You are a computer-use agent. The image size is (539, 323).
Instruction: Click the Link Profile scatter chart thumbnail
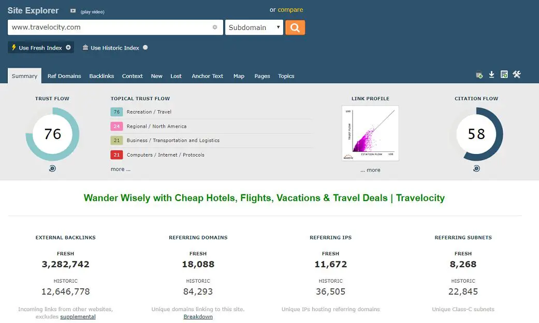click(x=370, y=133)
